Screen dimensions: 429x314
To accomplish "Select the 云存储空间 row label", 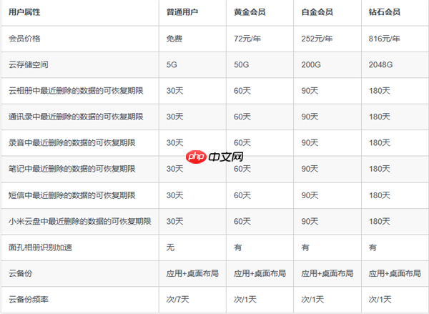I will pyautogui.click(x=29, y=64).
